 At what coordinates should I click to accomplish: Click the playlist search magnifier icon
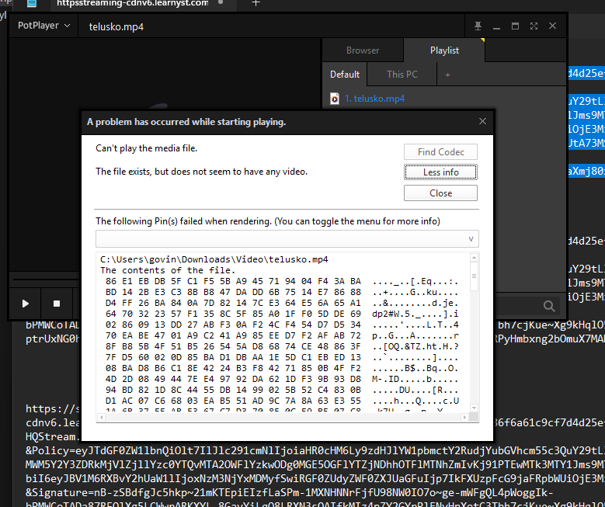tap(549, 306)
